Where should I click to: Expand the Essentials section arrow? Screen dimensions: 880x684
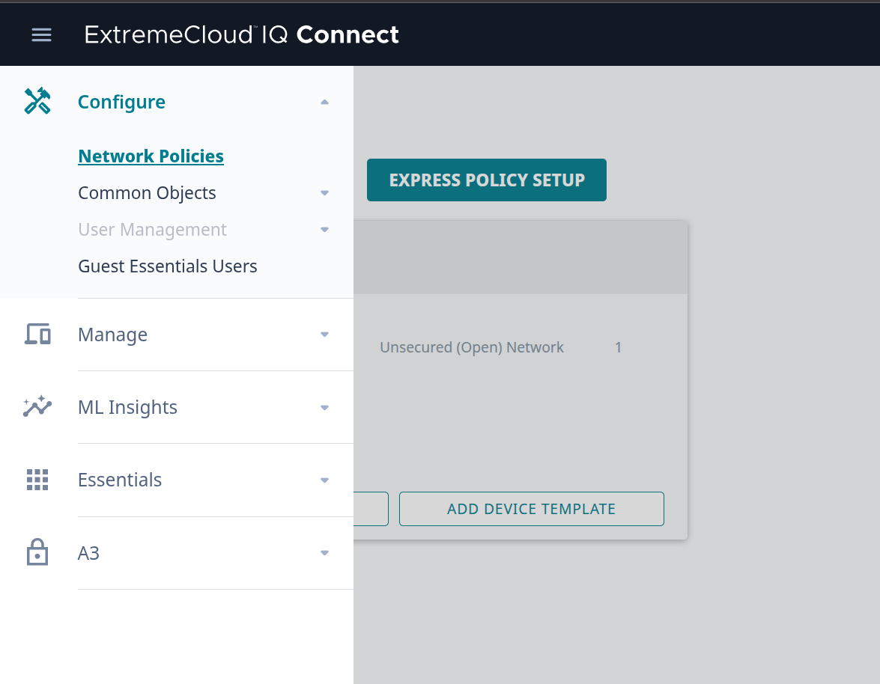click(324, 480)
